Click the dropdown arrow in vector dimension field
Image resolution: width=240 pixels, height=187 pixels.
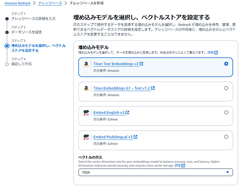click(x=228, y=172)
